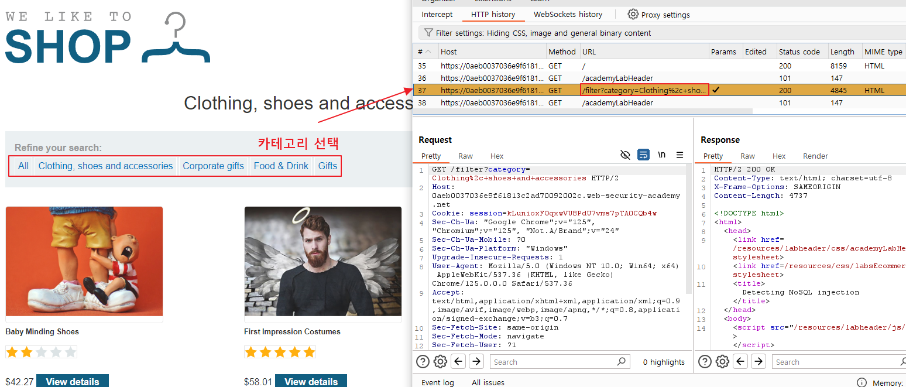This screenshot has height=387, width=906.
Task: Select the Hex tab in Request pane
Action: (497, 156)
